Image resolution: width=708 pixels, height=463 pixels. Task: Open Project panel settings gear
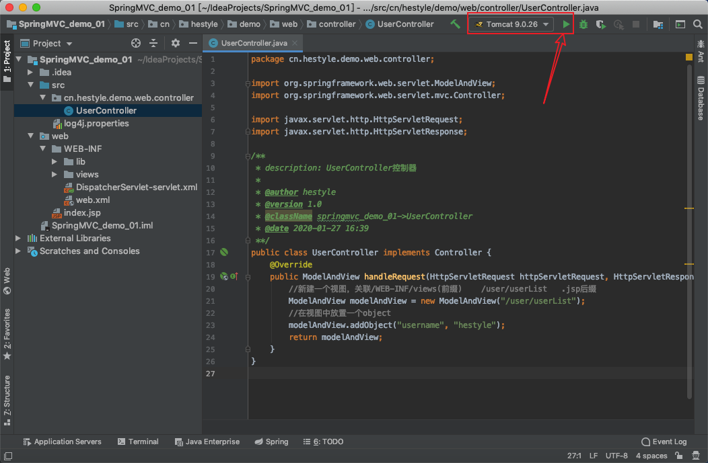click(x=176, y=43)
